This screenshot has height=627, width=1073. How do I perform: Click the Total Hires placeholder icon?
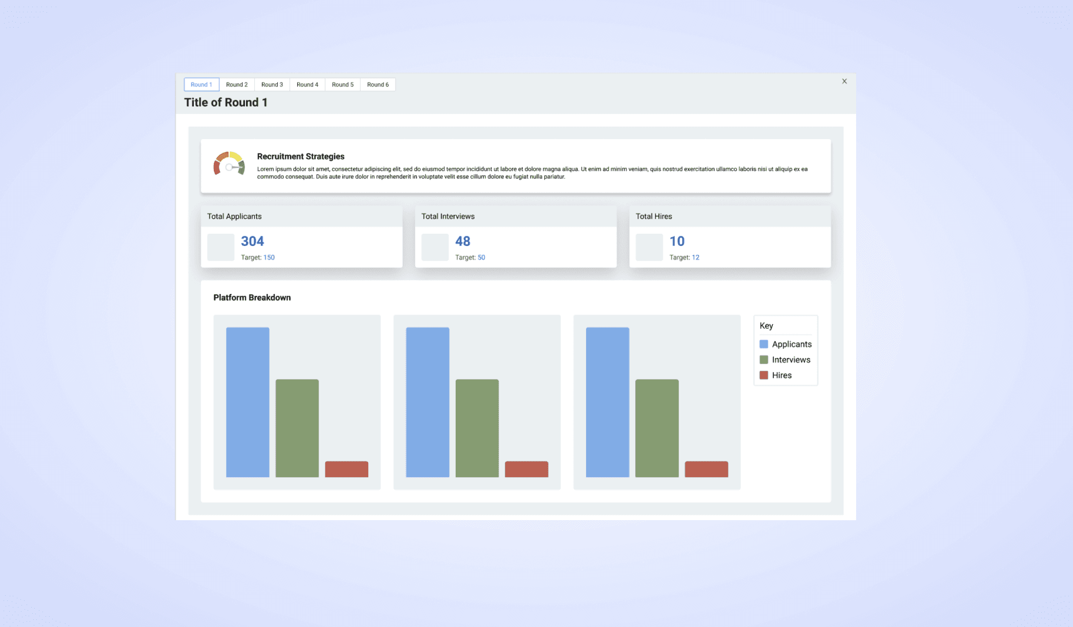tap(649, 248)
